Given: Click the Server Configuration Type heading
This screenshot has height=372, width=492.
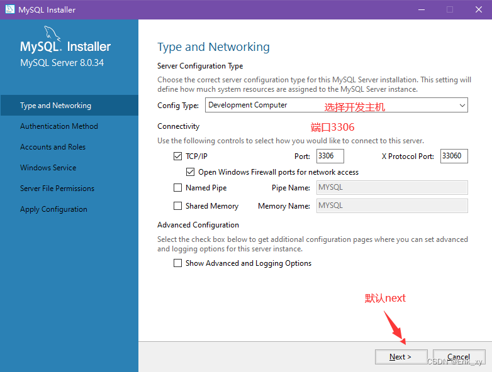Looking at the screenshot, I should (200, 66).
